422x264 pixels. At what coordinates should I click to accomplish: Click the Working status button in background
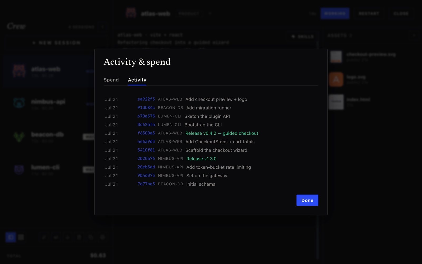[x=335, y=13]
